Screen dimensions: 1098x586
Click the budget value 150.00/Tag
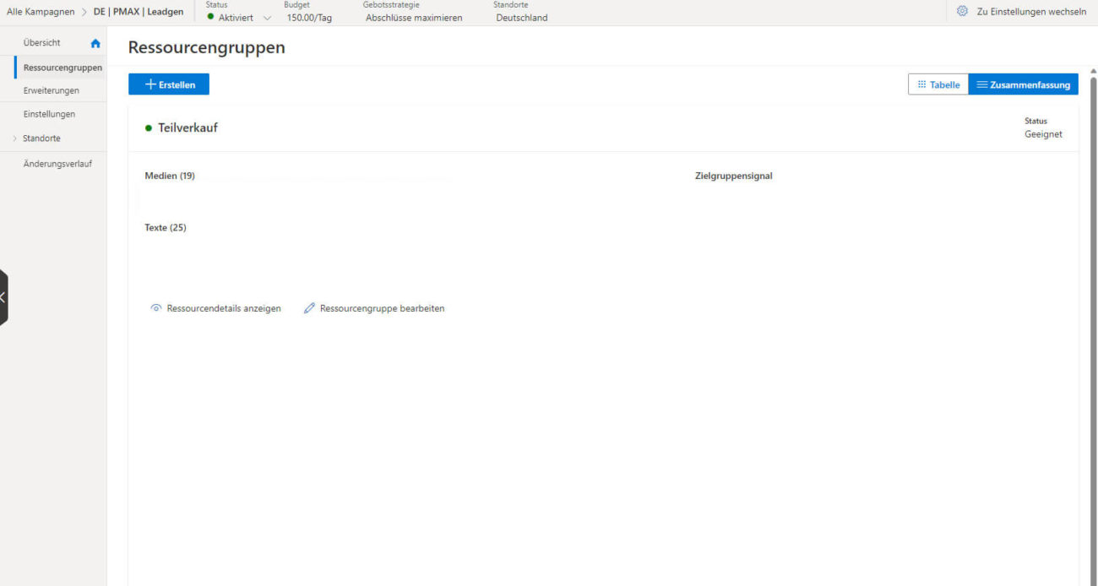pyautogui.click(x=309, y=18)
